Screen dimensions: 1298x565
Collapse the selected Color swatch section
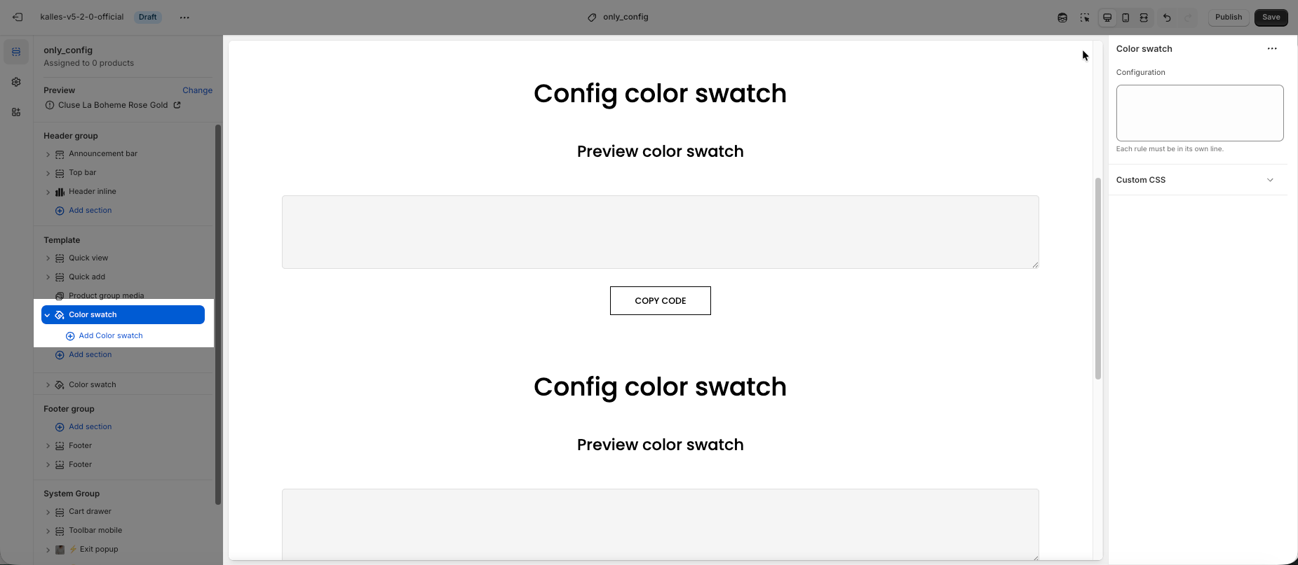[48, 315]
